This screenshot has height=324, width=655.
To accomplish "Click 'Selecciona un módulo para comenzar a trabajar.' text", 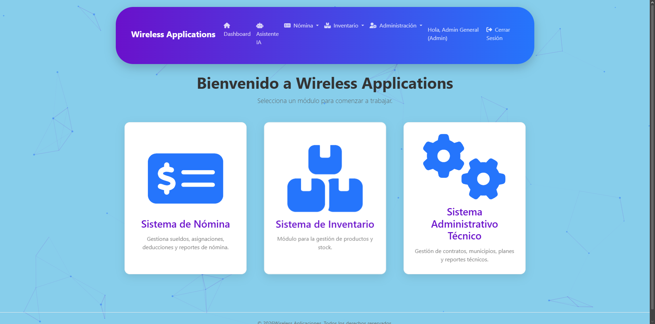I will [x=325, y=101].
